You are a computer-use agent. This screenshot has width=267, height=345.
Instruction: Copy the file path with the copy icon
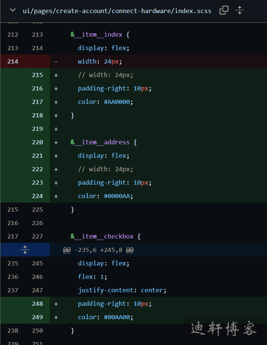click(x=224, y=10)
